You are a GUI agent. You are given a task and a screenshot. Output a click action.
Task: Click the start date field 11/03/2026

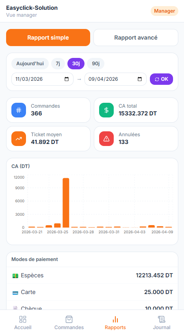pos(42,79)
